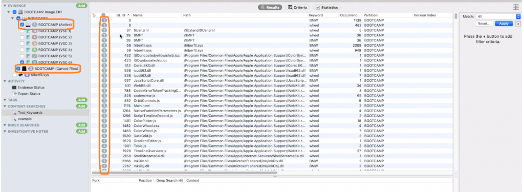This screenshot has height=192, width=524.
Task: Check the BOOTCAMP (VSC 4) checkbox
Action: click(22, 50)
